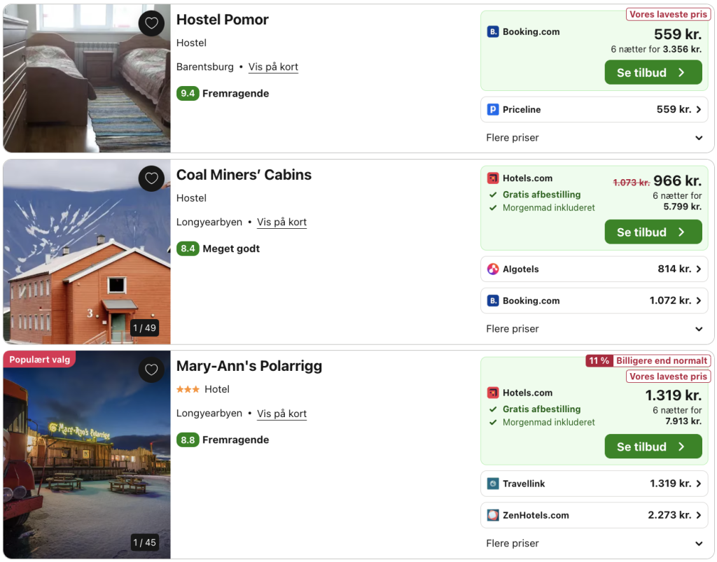The width and height of the screenshot is (717, 562).
Task: Open Mary-Ann's Polarrigg photo thumbnail
Action: coord(87,454)
